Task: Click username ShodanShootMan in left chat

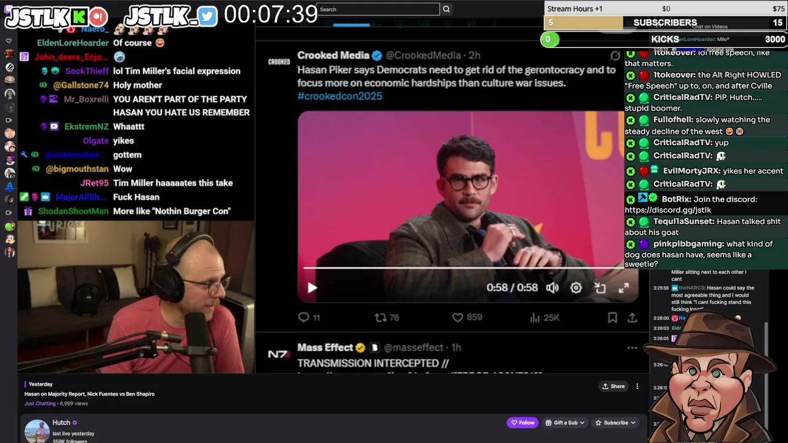Action: tap(73, 211)
